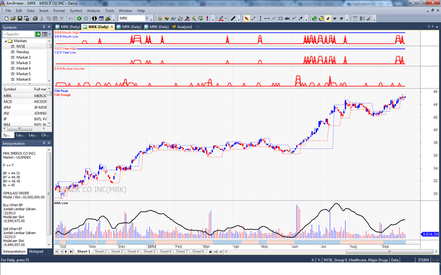Select the vertical line drawing tool
441x275 pixels.
click(260, 19)
